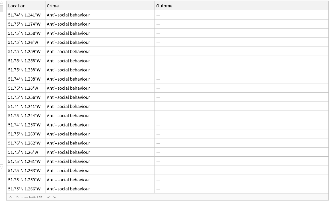This screenshot has height=206, width=329.
Task: Select the 51.75°N 1.274°W location cell
Action: click(x=24, y=24)
